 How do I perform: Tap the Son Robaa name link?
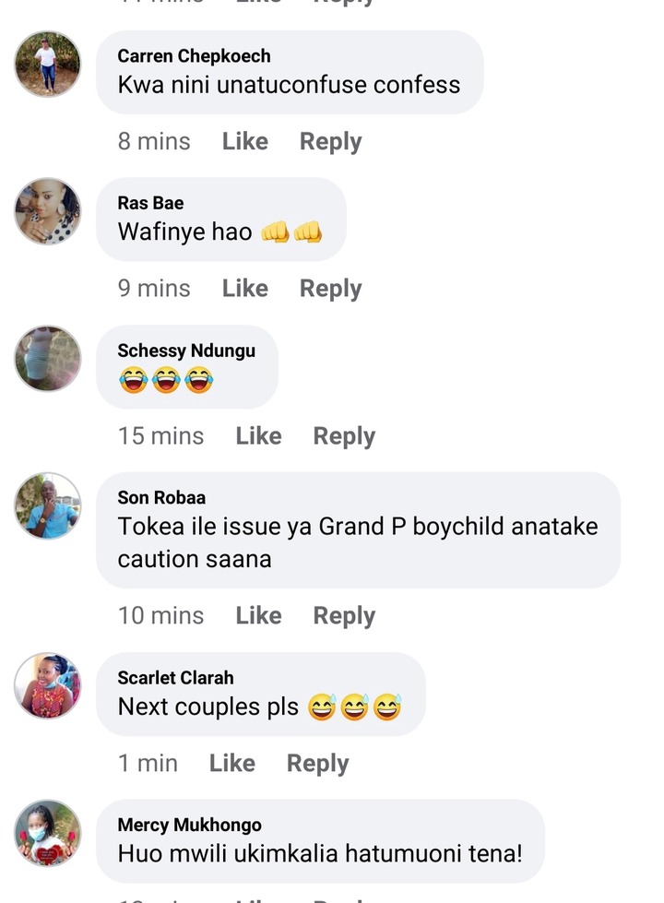pos(161,497)
